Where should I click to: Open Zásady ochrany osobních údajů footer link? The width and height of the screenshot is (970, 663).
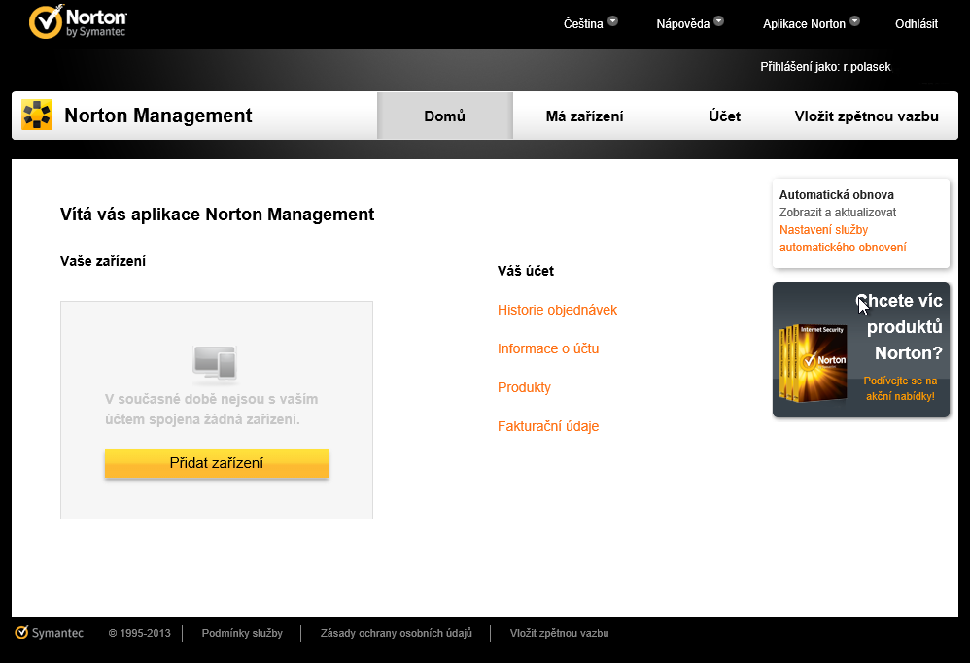(x=396, y=633)
